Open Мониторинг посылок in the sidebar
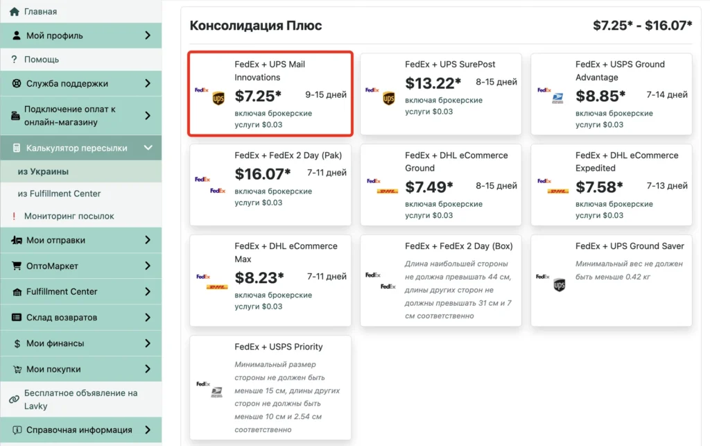This screenshot has width=710, height=446. [80, 216]
